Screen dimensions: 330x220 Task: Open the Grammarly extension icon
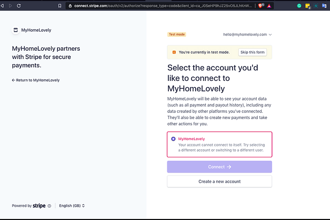[x=299, y=6]
